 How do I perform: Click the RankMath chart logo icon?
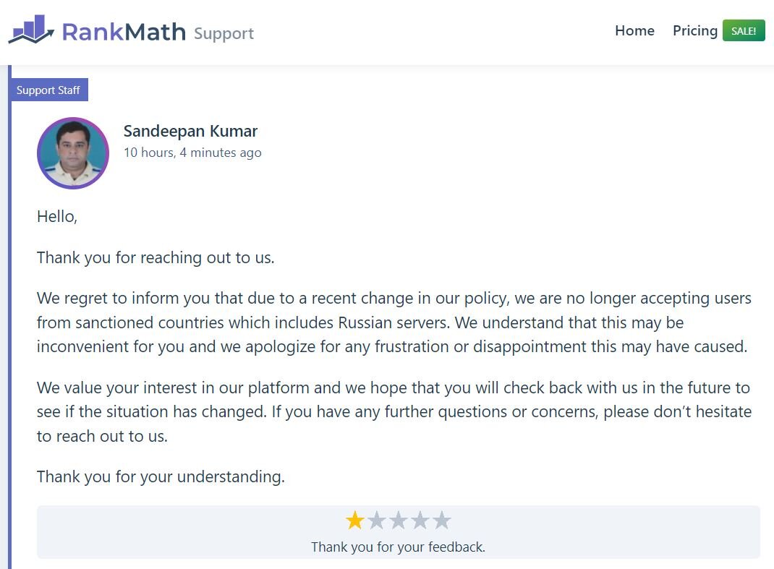point(31,30)
